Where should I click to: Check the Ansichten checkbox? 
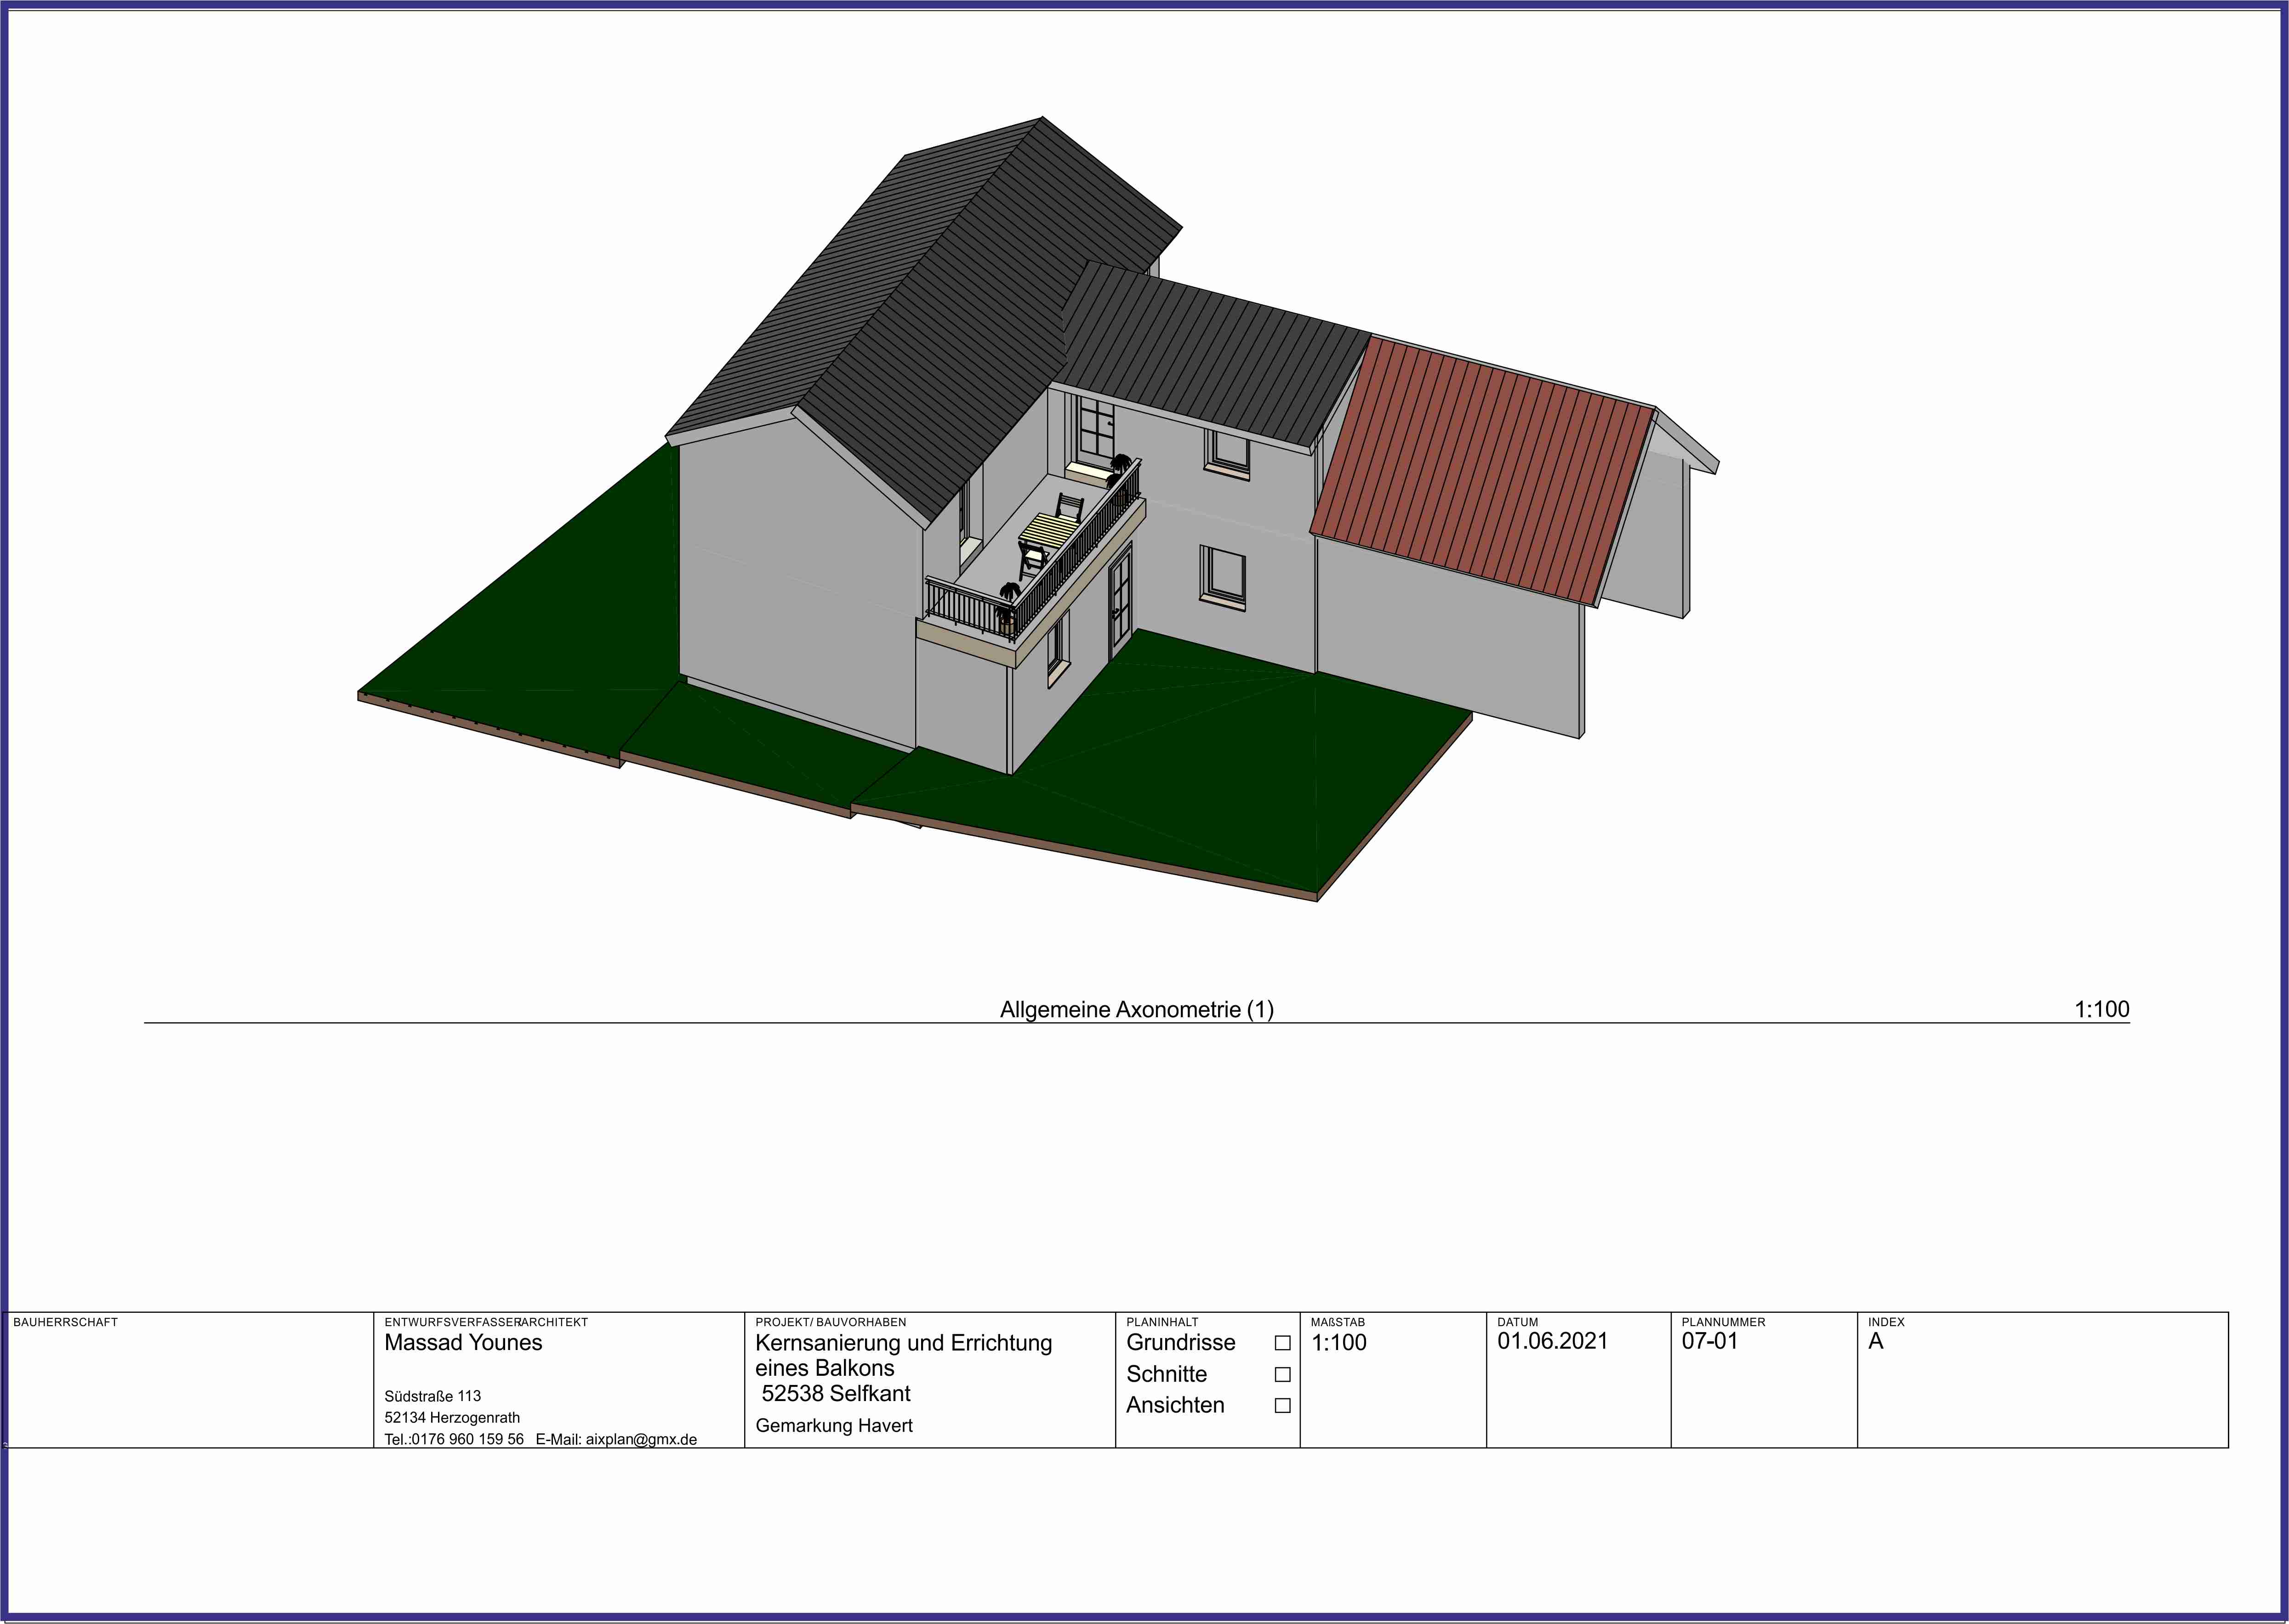1282,1405
